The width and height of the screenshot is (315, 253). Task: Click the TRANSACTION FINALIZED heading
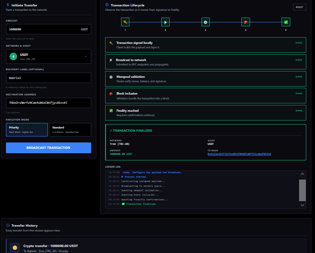tap(131, 130)
